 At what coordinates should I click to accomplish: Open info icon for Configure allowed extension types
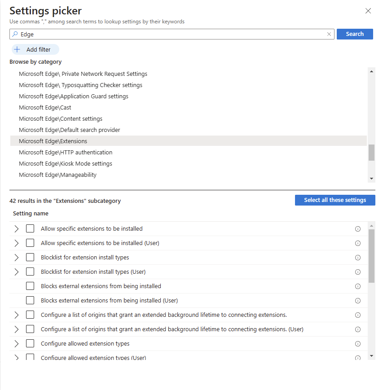tap(357, 344)
